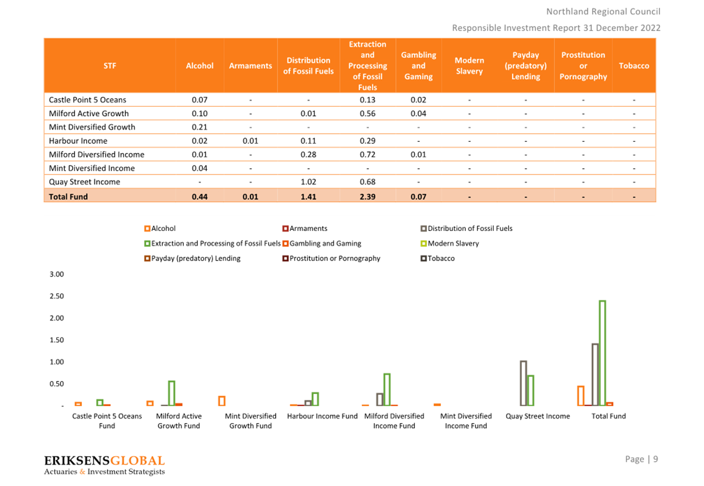Image resolution: width=704 pixels, height=486 pixels.
Task: Click the "Mint Diversified Growth" table row label
Action: (92, 127)
